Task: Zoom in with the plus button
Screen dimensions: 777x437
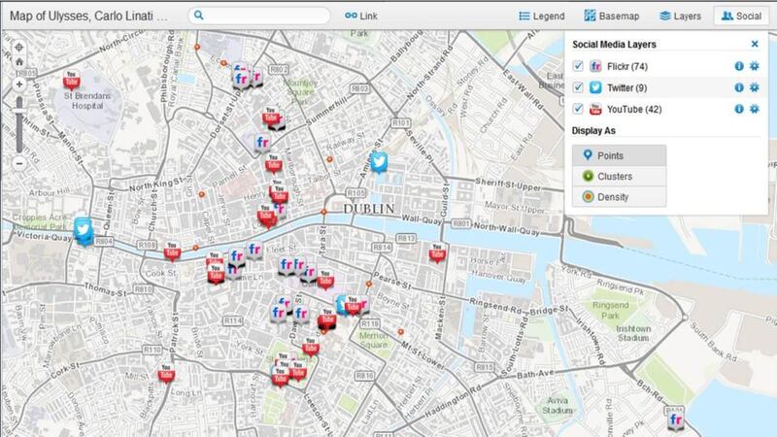Action: point(19,84)
